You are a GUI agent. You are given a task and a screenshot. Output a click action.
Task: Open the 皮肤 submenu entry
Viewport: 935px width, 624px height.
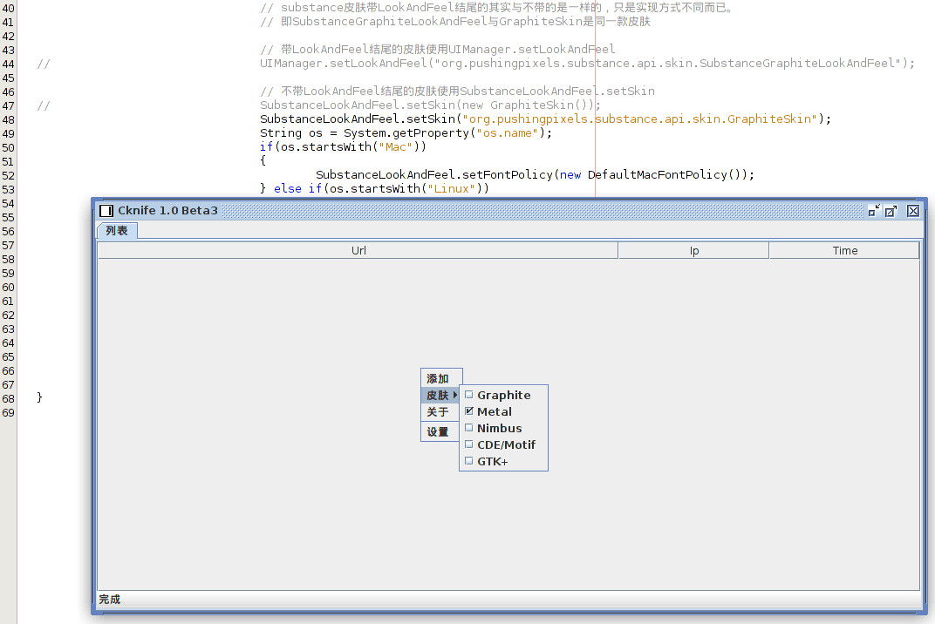pyautogui.click(x=440, y=395)
